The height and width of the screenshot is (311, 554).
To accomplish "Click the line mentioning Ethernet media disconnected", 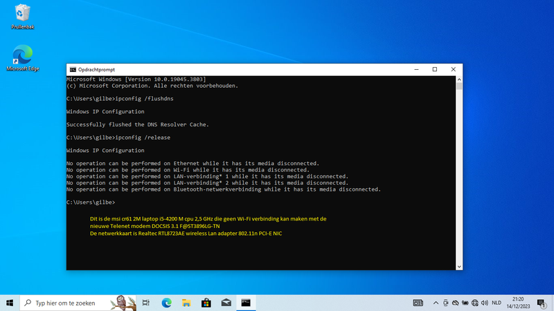I will click(193, 163).
